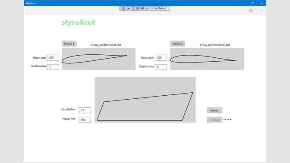Screen dimensions: 290x163
Task: Click the mh45 airfoil profile preview
Action: tap(98, 59)
